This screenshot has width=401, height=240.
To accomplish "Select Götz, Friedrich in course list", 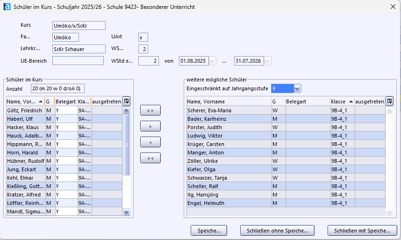I will [x=24, y=110].
